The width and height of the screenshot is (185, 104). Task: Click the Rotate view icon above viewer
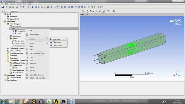pyautogui.click(x=87, y=11)
